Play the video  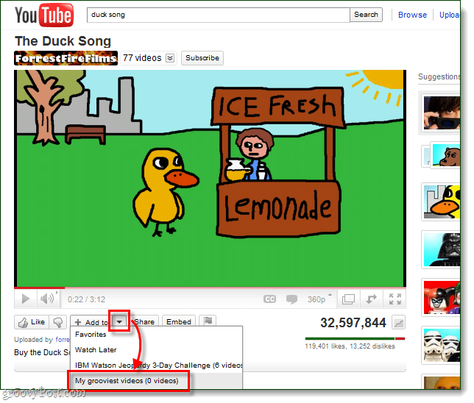(26, 299)
